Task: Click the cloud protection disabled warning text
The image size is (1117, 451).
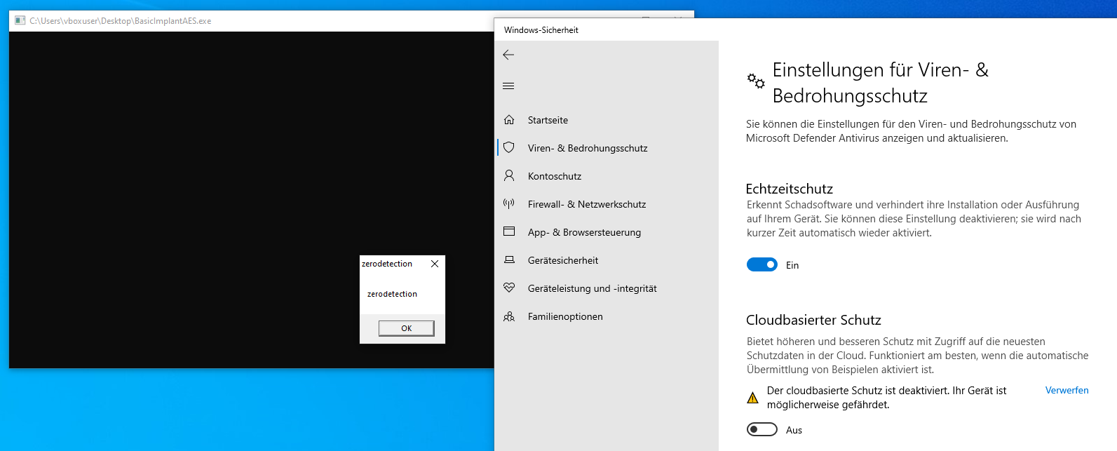Action: click(886, 398)
